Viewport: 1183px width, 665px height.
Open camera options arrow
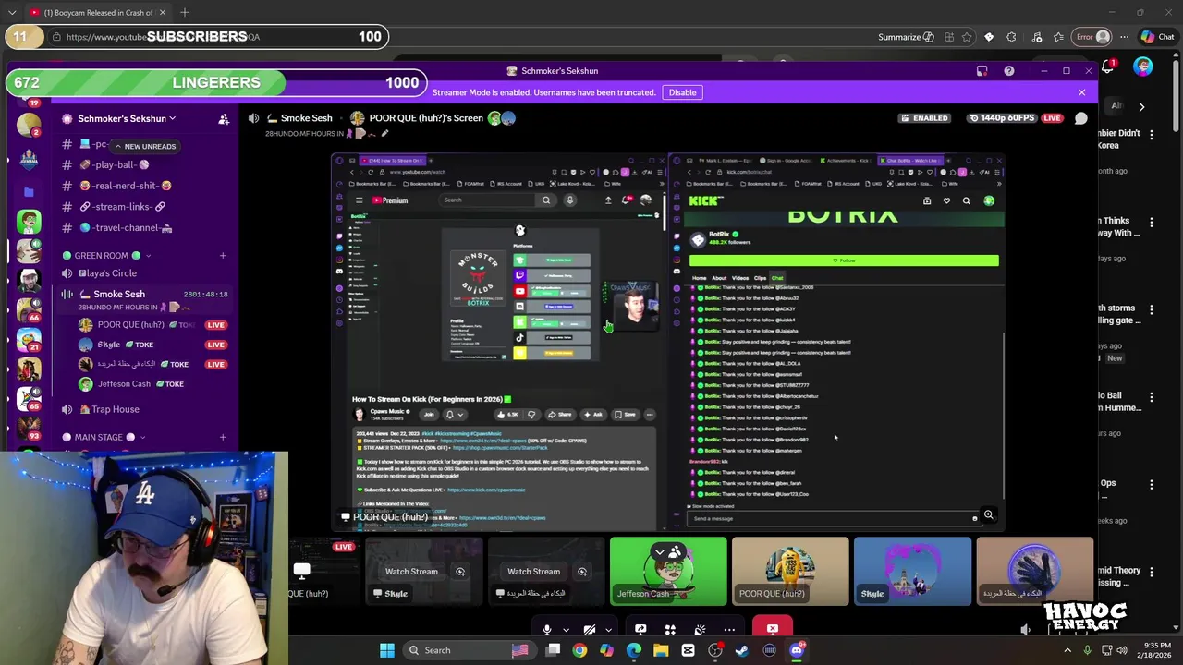(x=608, y=630)
